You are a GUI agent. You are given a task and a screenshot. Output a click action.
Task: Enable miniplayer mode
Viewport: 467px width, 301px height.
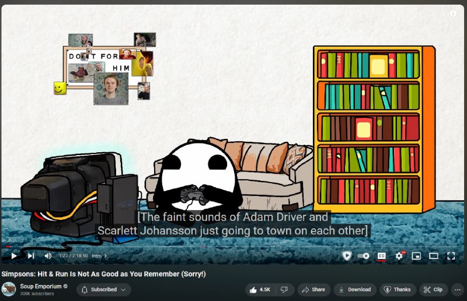[416, 256]
